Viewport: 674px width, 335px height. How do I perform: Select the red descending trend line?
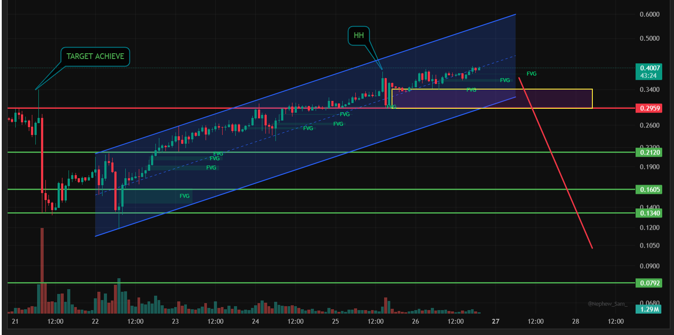click(555, 163)
